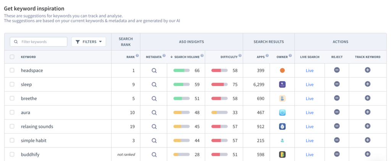Check the sleep row checkbox
The image size is (391, 161).
click(x=12, y=84)
